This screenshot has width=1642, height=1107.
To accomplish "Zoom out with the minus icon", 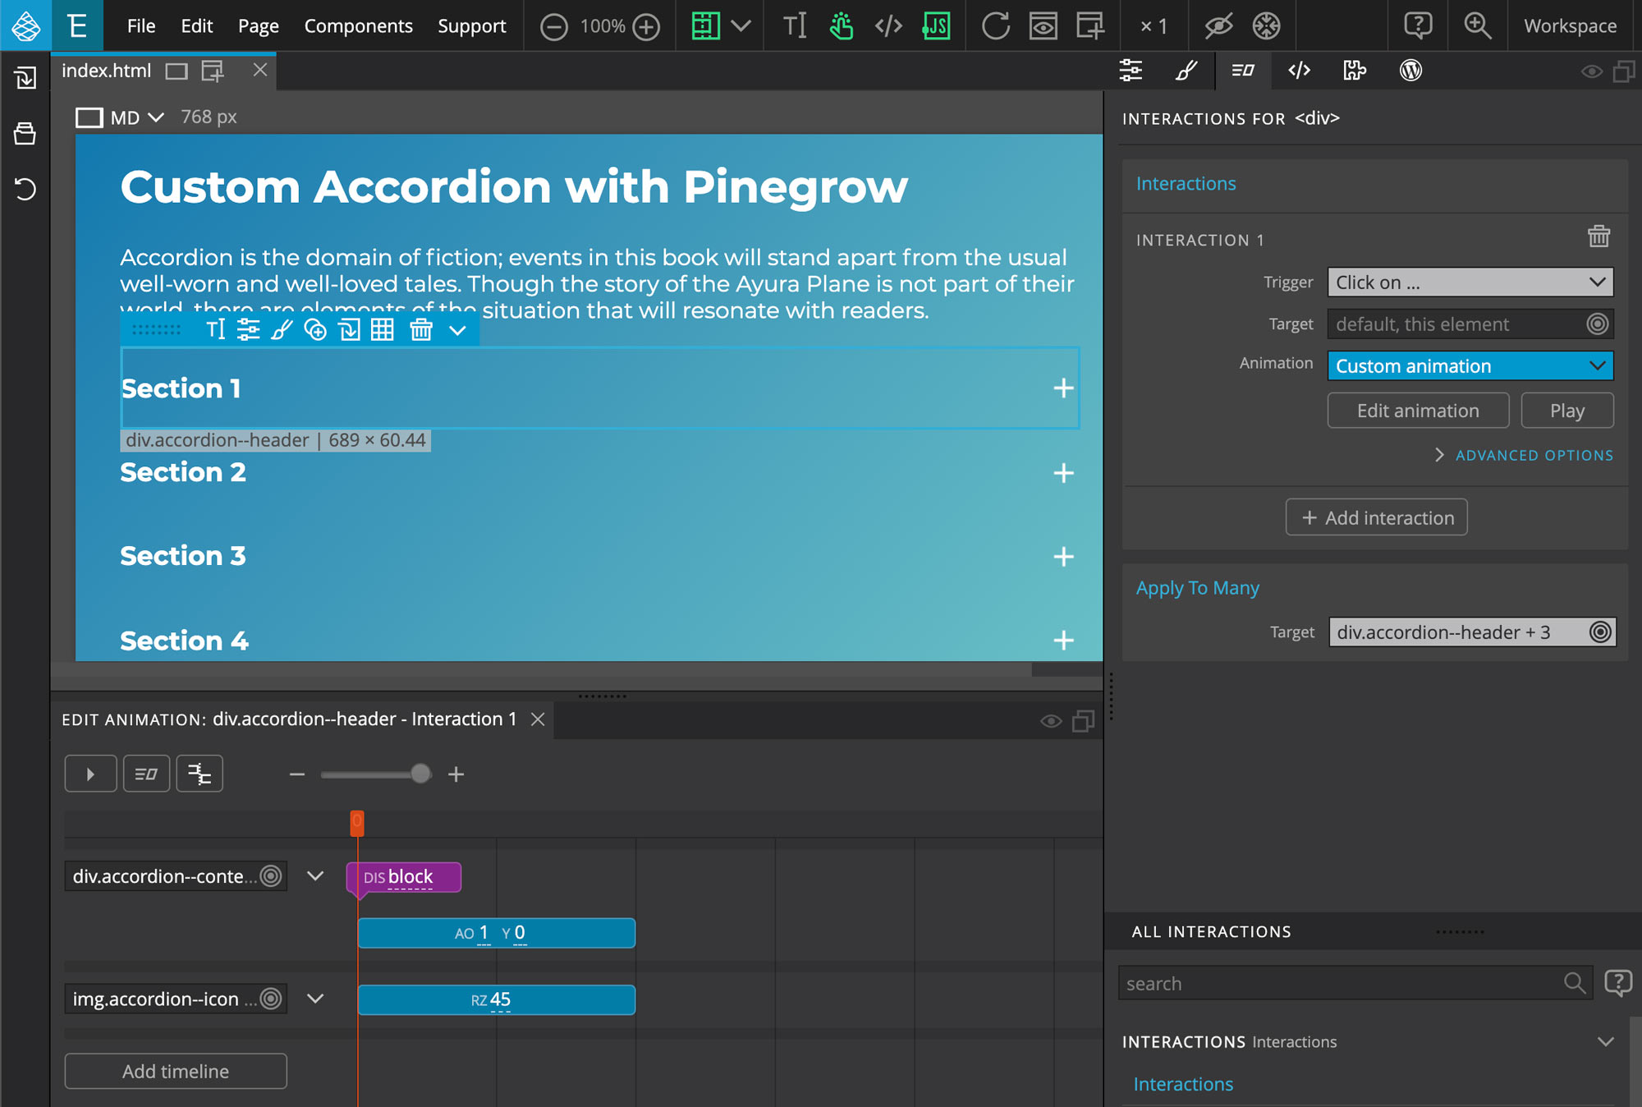I will tap(554, 27).
